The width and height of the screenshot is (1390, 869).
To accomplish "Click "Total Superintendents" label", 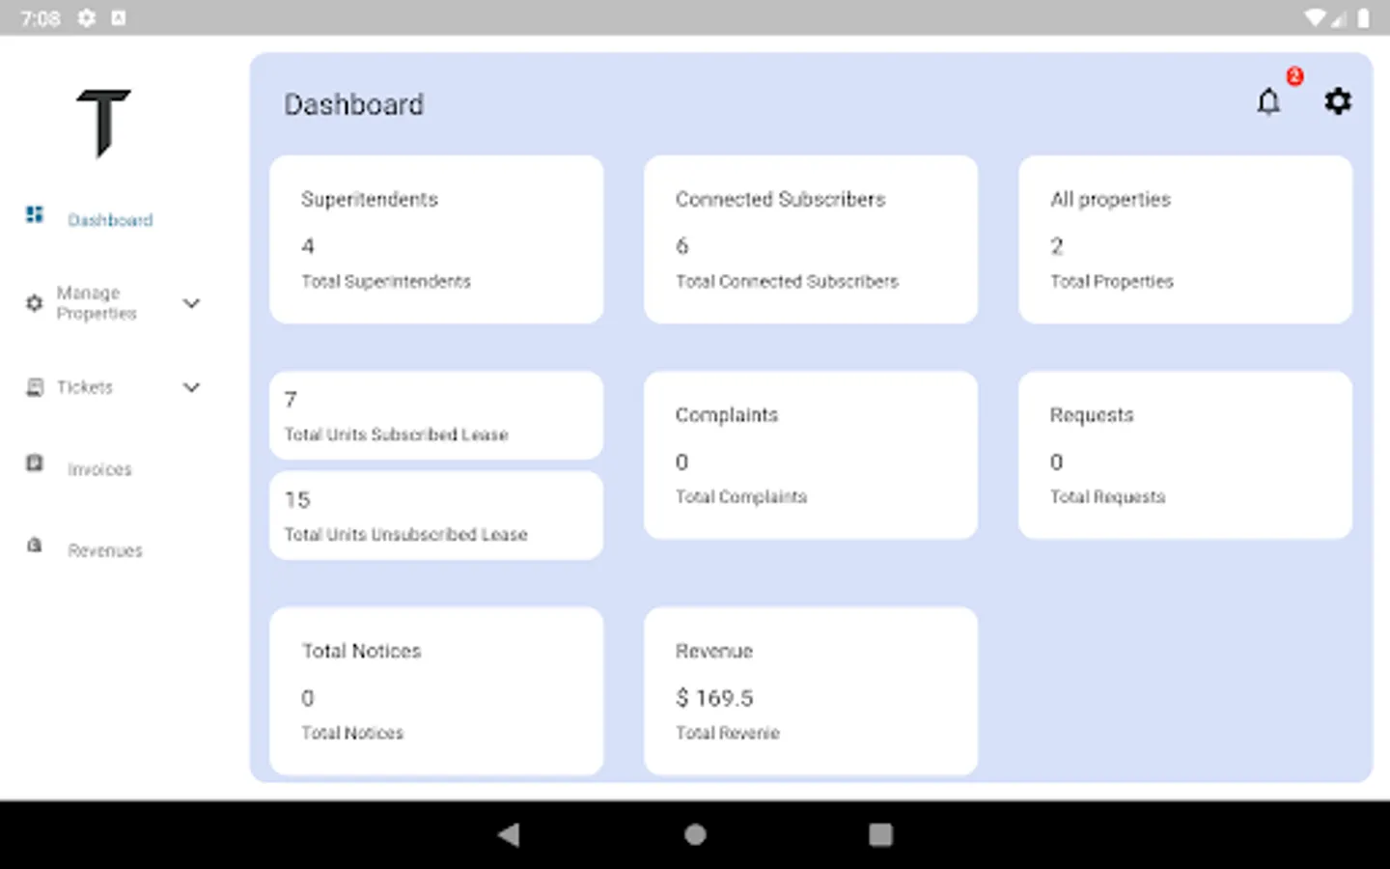I will [x=386, y=281].
